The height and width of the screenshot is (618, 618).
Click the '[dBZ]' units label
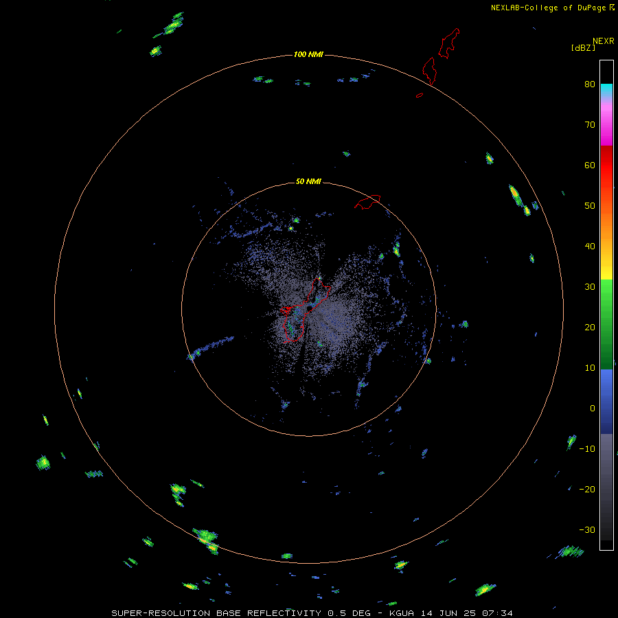[x=583, y=48]
